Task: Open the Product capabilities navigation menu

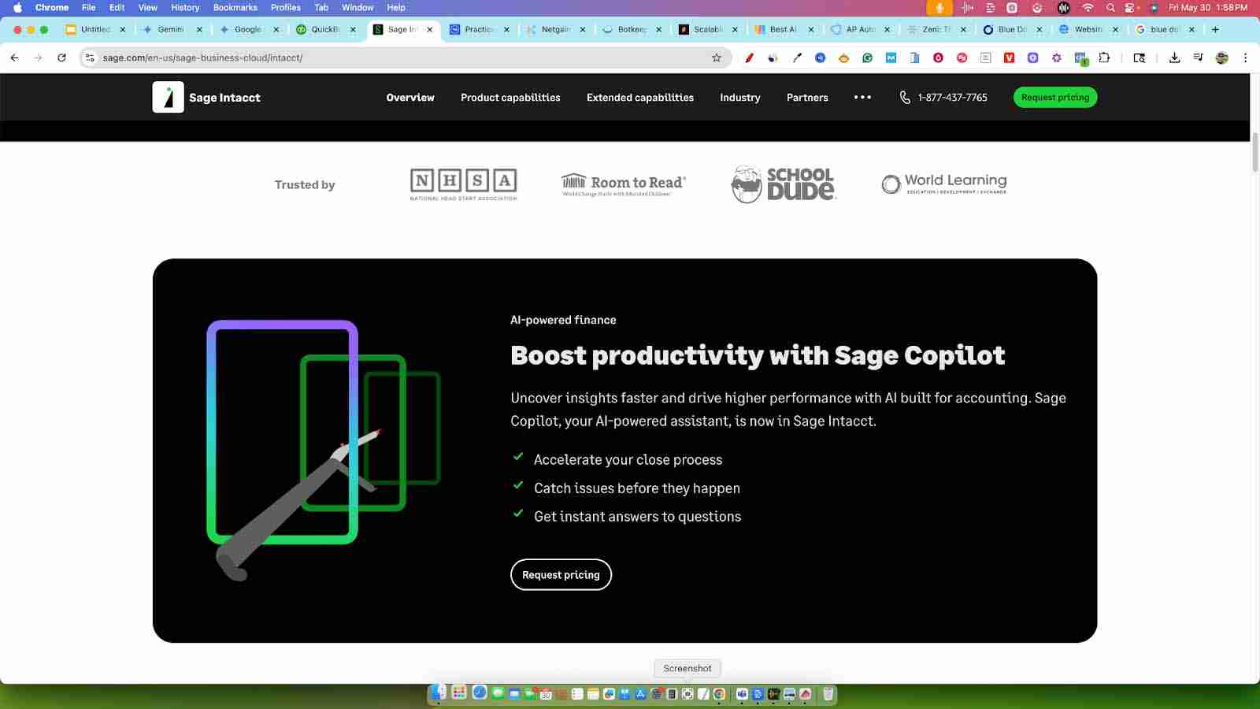Action: [510, 98]
